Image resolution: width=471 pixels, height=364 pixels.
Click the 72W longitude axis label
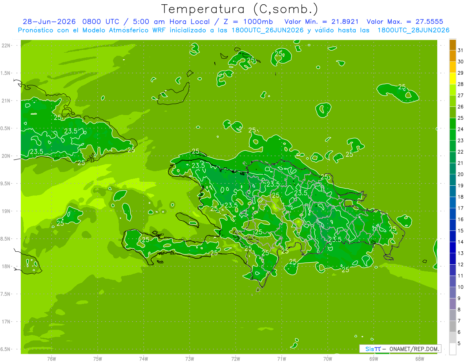pos(235,359)
